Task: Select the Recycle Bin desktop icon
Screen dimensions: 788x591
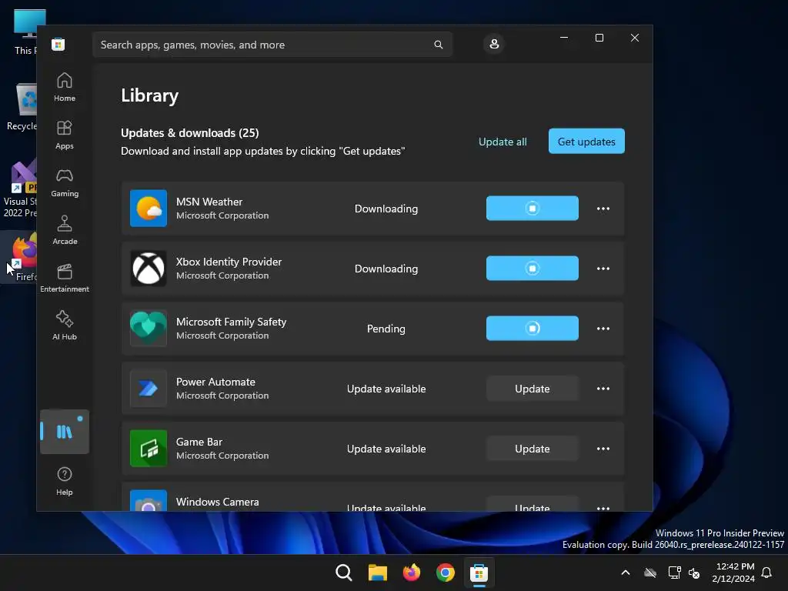Action: (22, 107)
